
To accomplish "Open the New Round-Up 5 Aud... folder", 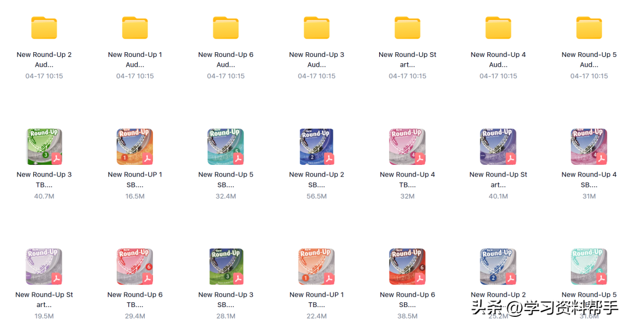I will point(589,28).
